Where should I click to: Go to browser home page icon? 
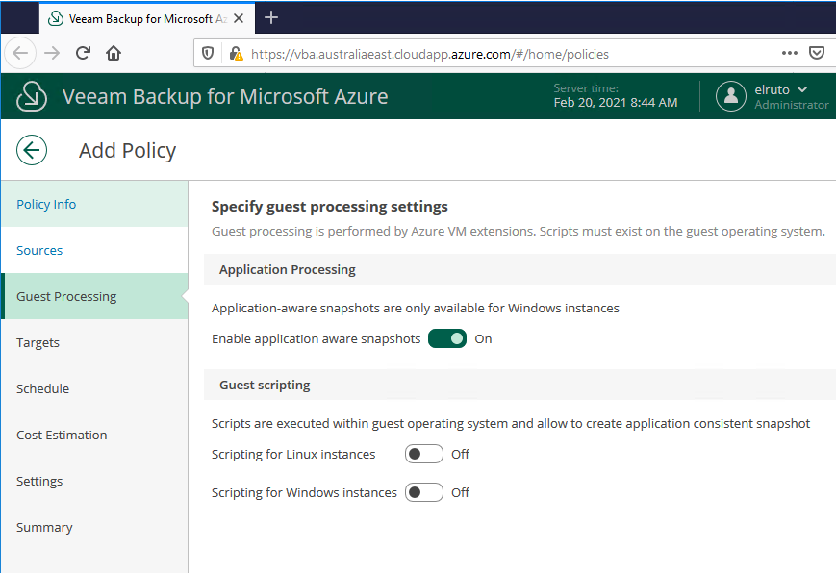(x=114, y=54)
